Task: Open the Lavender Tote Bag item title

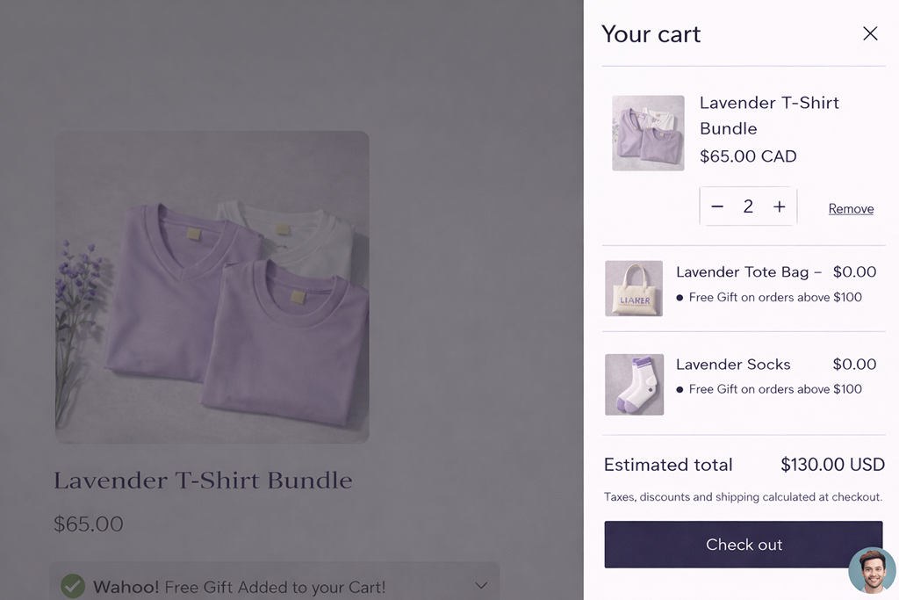Action: (x=742, y=272)
